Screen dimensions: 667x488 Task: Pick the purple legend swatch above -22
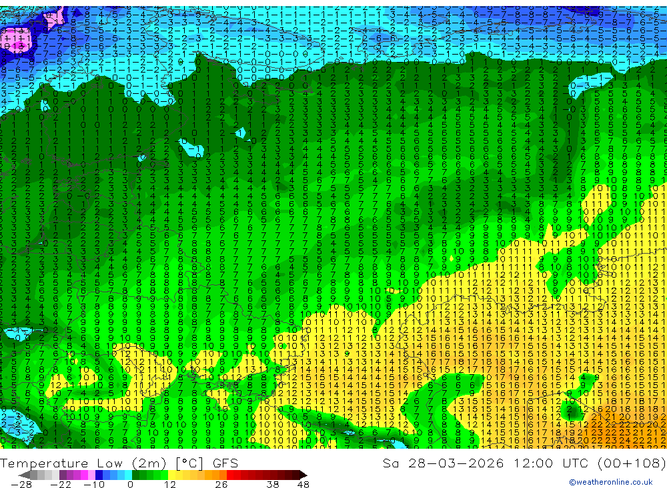(63, 475)
